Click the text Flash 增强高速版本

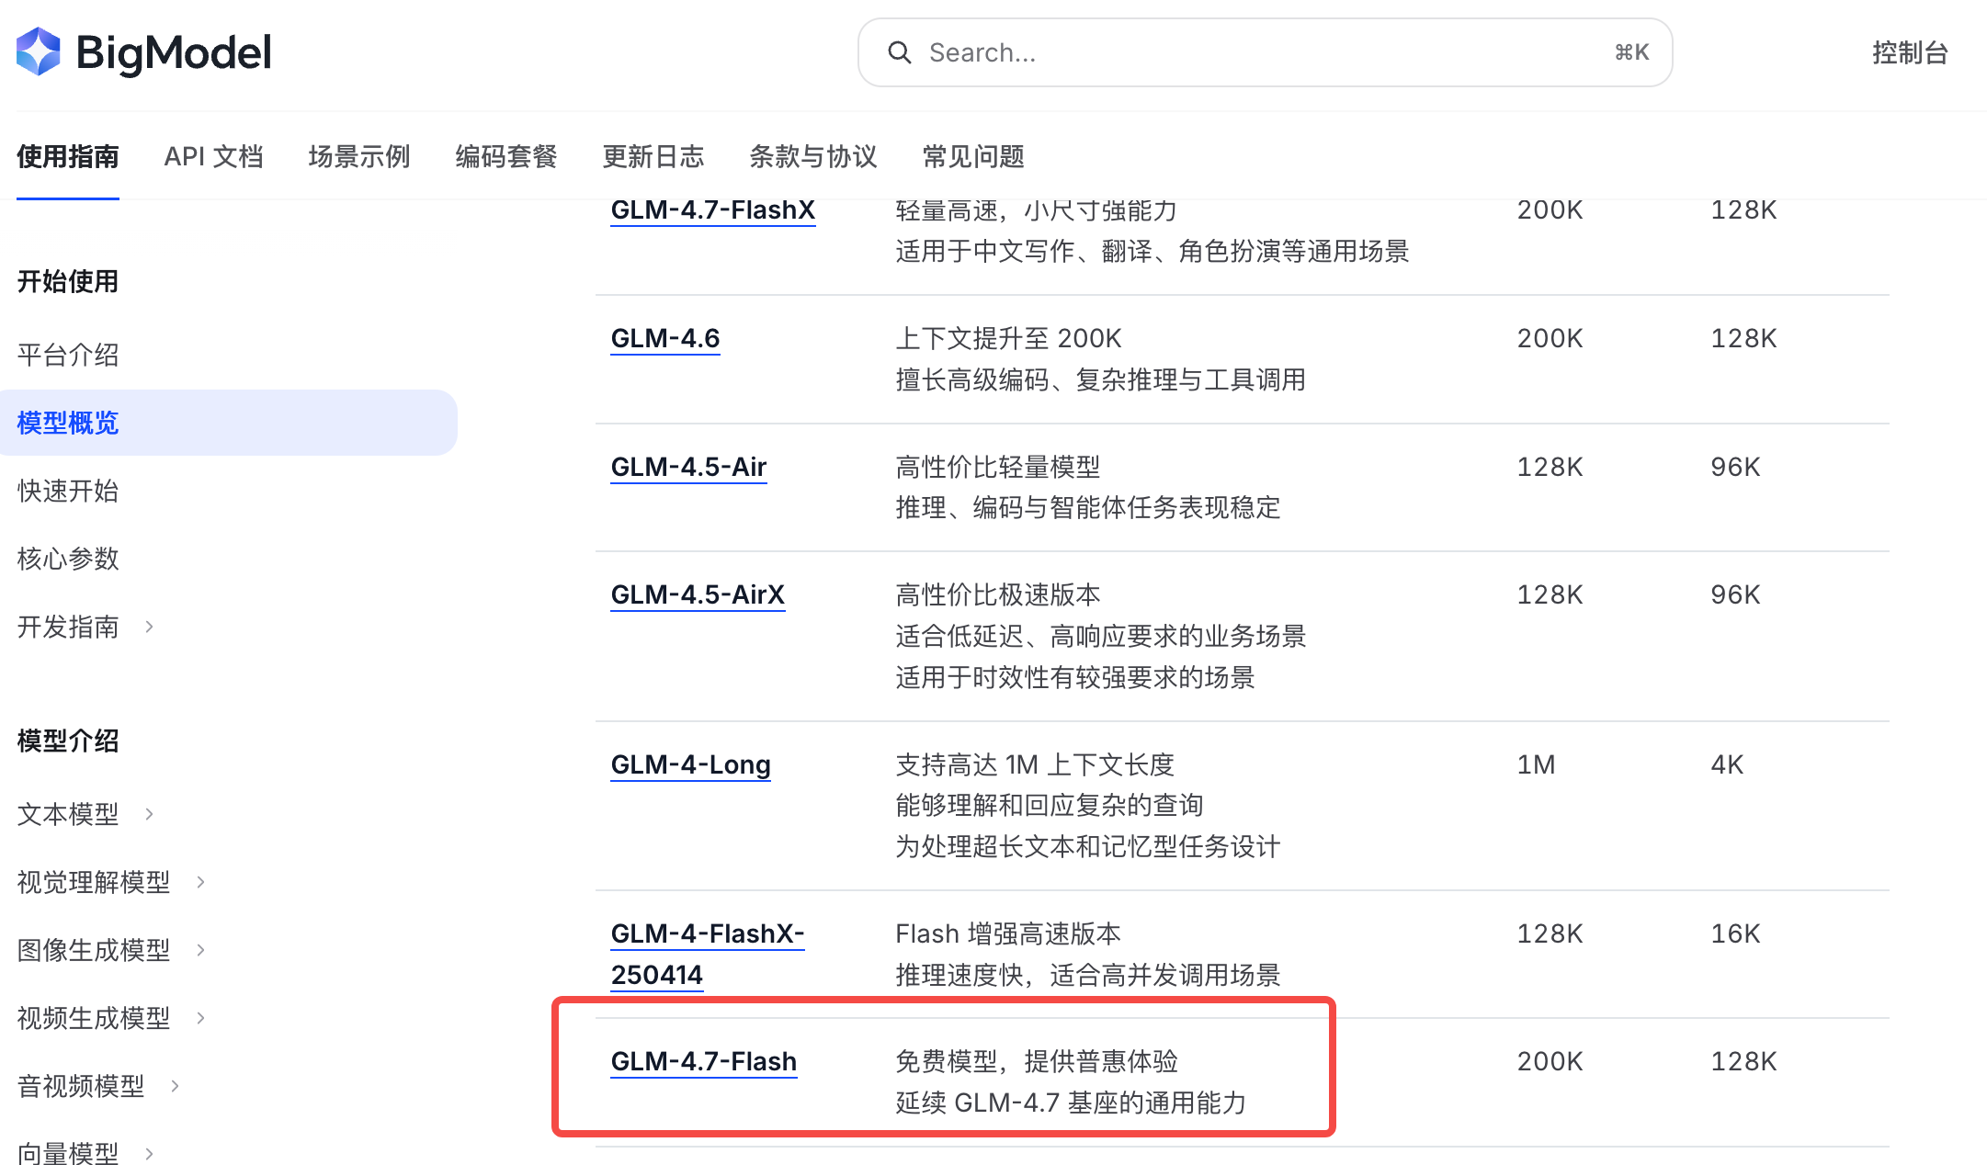tap(1008, 933)
